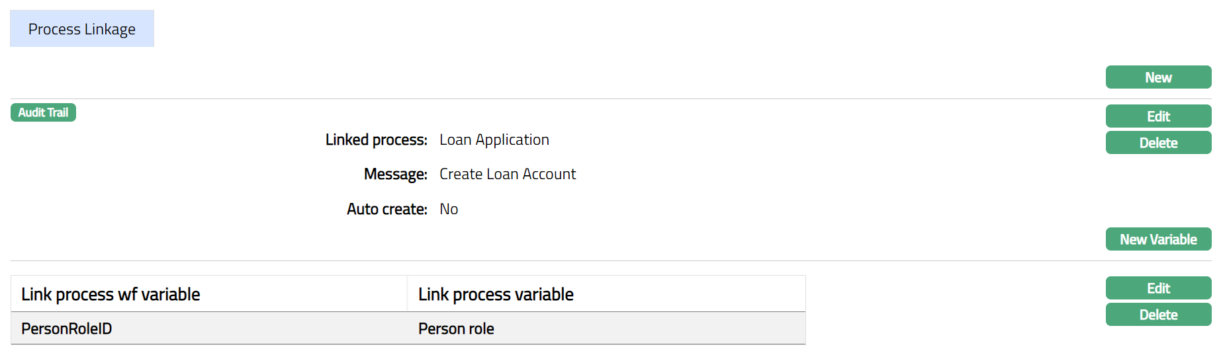Image resolution: width=1221 pixels, height=355 pixels.
Task: Select the 'Person role' table cell
Action: (x=456, y=329)
